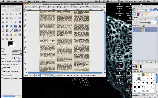
Task: Open the px unit dropdown in status bar
Action: tap(38, 75)
